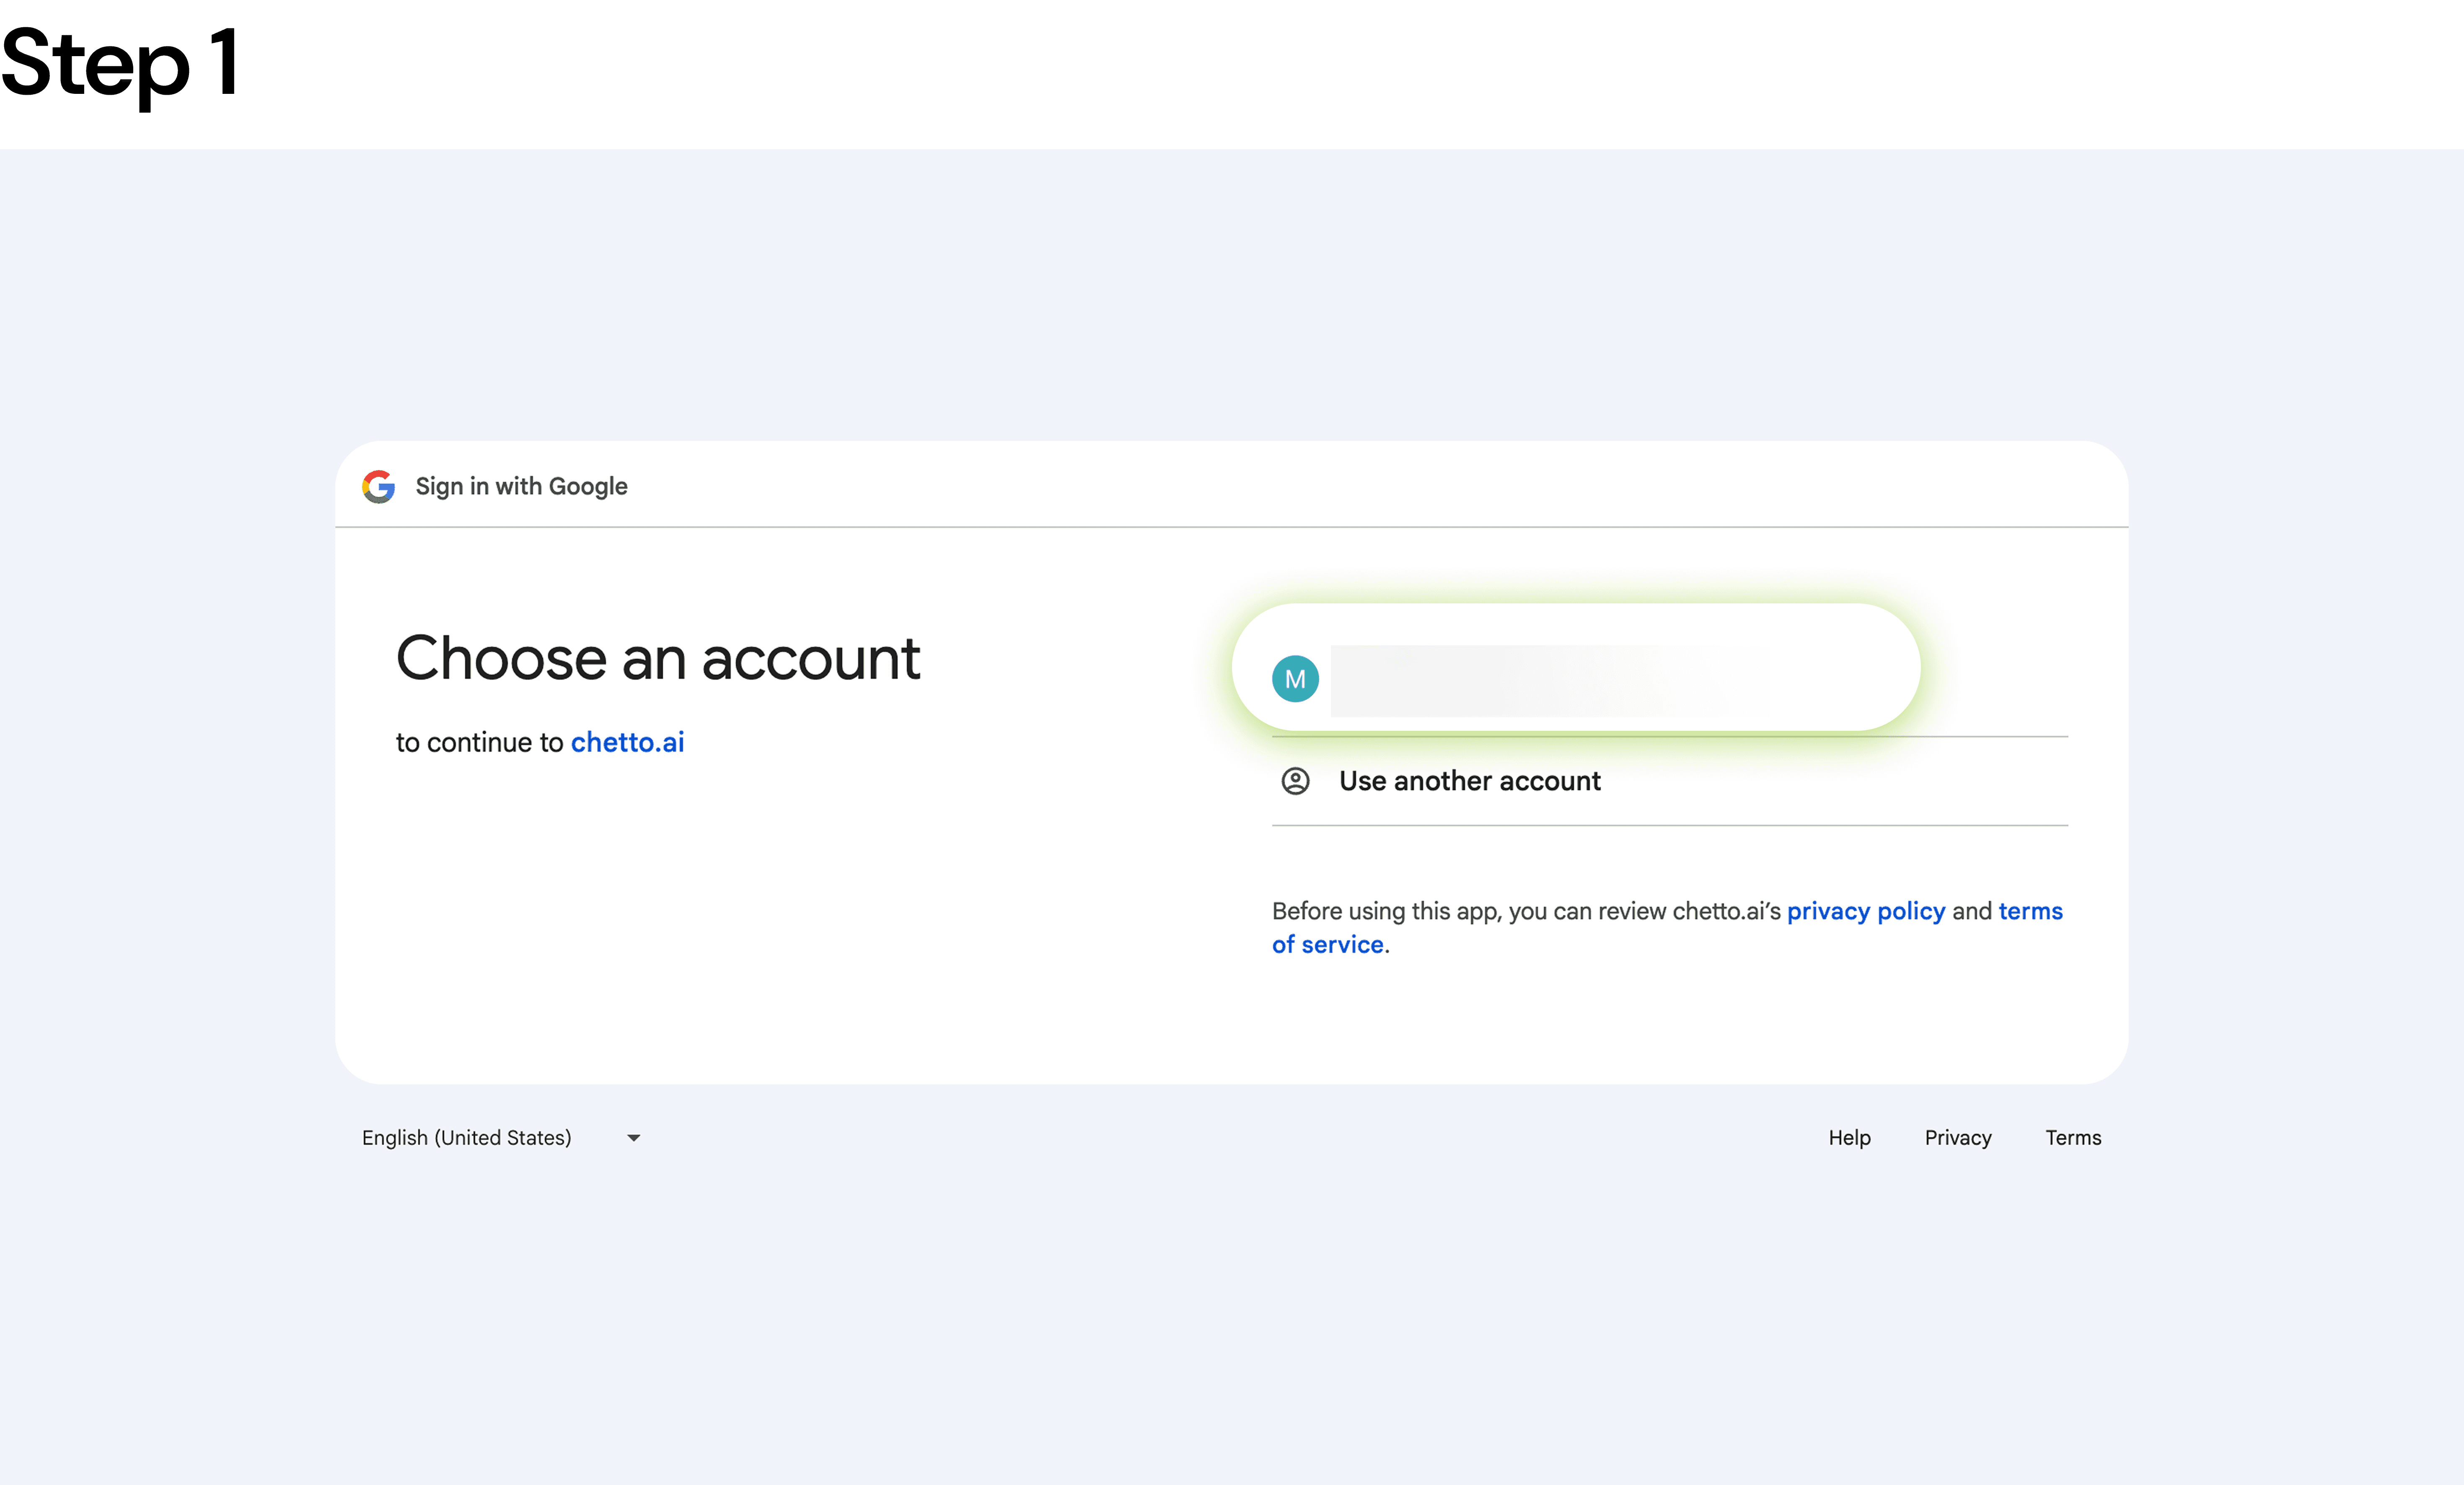Click the 'Sign in with Google' header text
The image size is (2464, 1485).
[x=521, y=487]
